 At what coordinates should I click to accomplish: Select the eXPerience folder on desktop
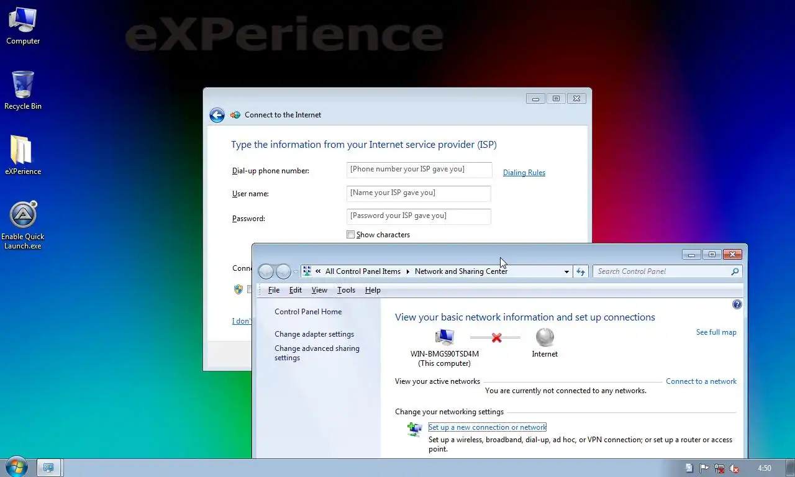pos(23,155)
